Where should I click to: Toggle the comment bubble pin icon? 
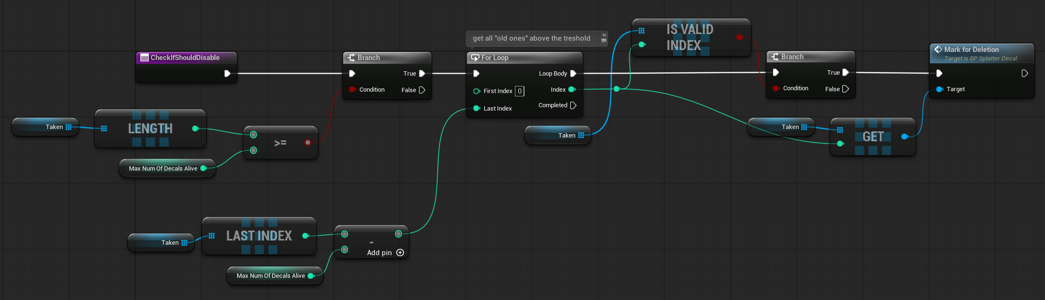pos(604,35)
